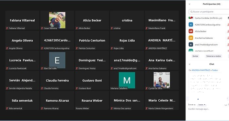
Task: Click muted mic icon on Dominguez Yesica tile
Action: pos(77,68)
